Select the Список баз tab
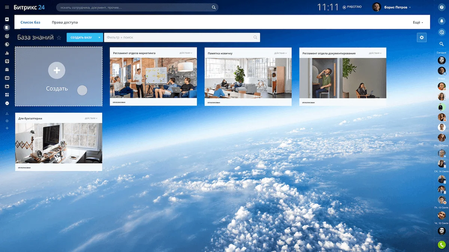 click(30, 22)
